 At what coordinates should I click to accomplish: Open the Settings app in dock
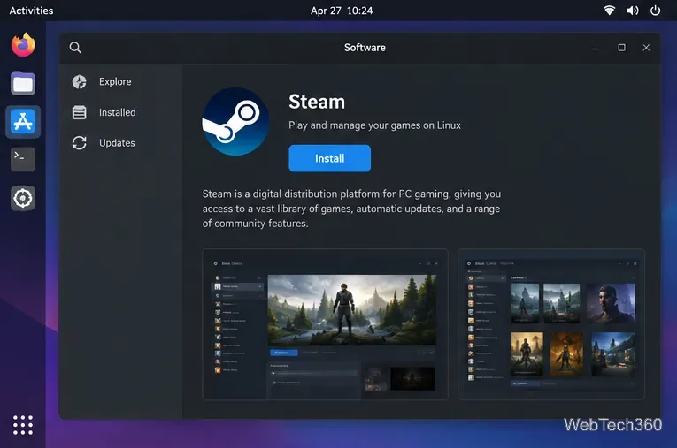point(23,198)
